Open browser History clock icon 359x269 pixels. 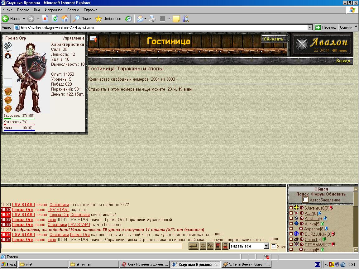128,19
